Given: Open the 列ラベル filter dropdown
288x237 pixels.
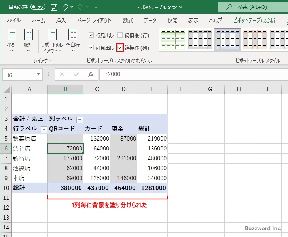Looking at the screenshot, I should [x=80, y=120].
